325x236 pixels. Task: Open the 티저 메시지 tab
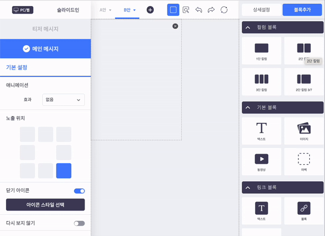click(45, 30)
